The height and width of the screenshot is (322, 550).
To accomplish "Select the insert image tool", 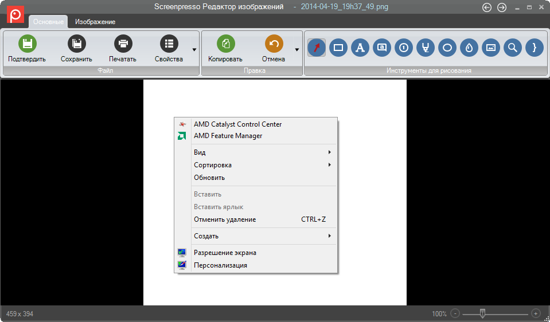I will coord(491,48).
